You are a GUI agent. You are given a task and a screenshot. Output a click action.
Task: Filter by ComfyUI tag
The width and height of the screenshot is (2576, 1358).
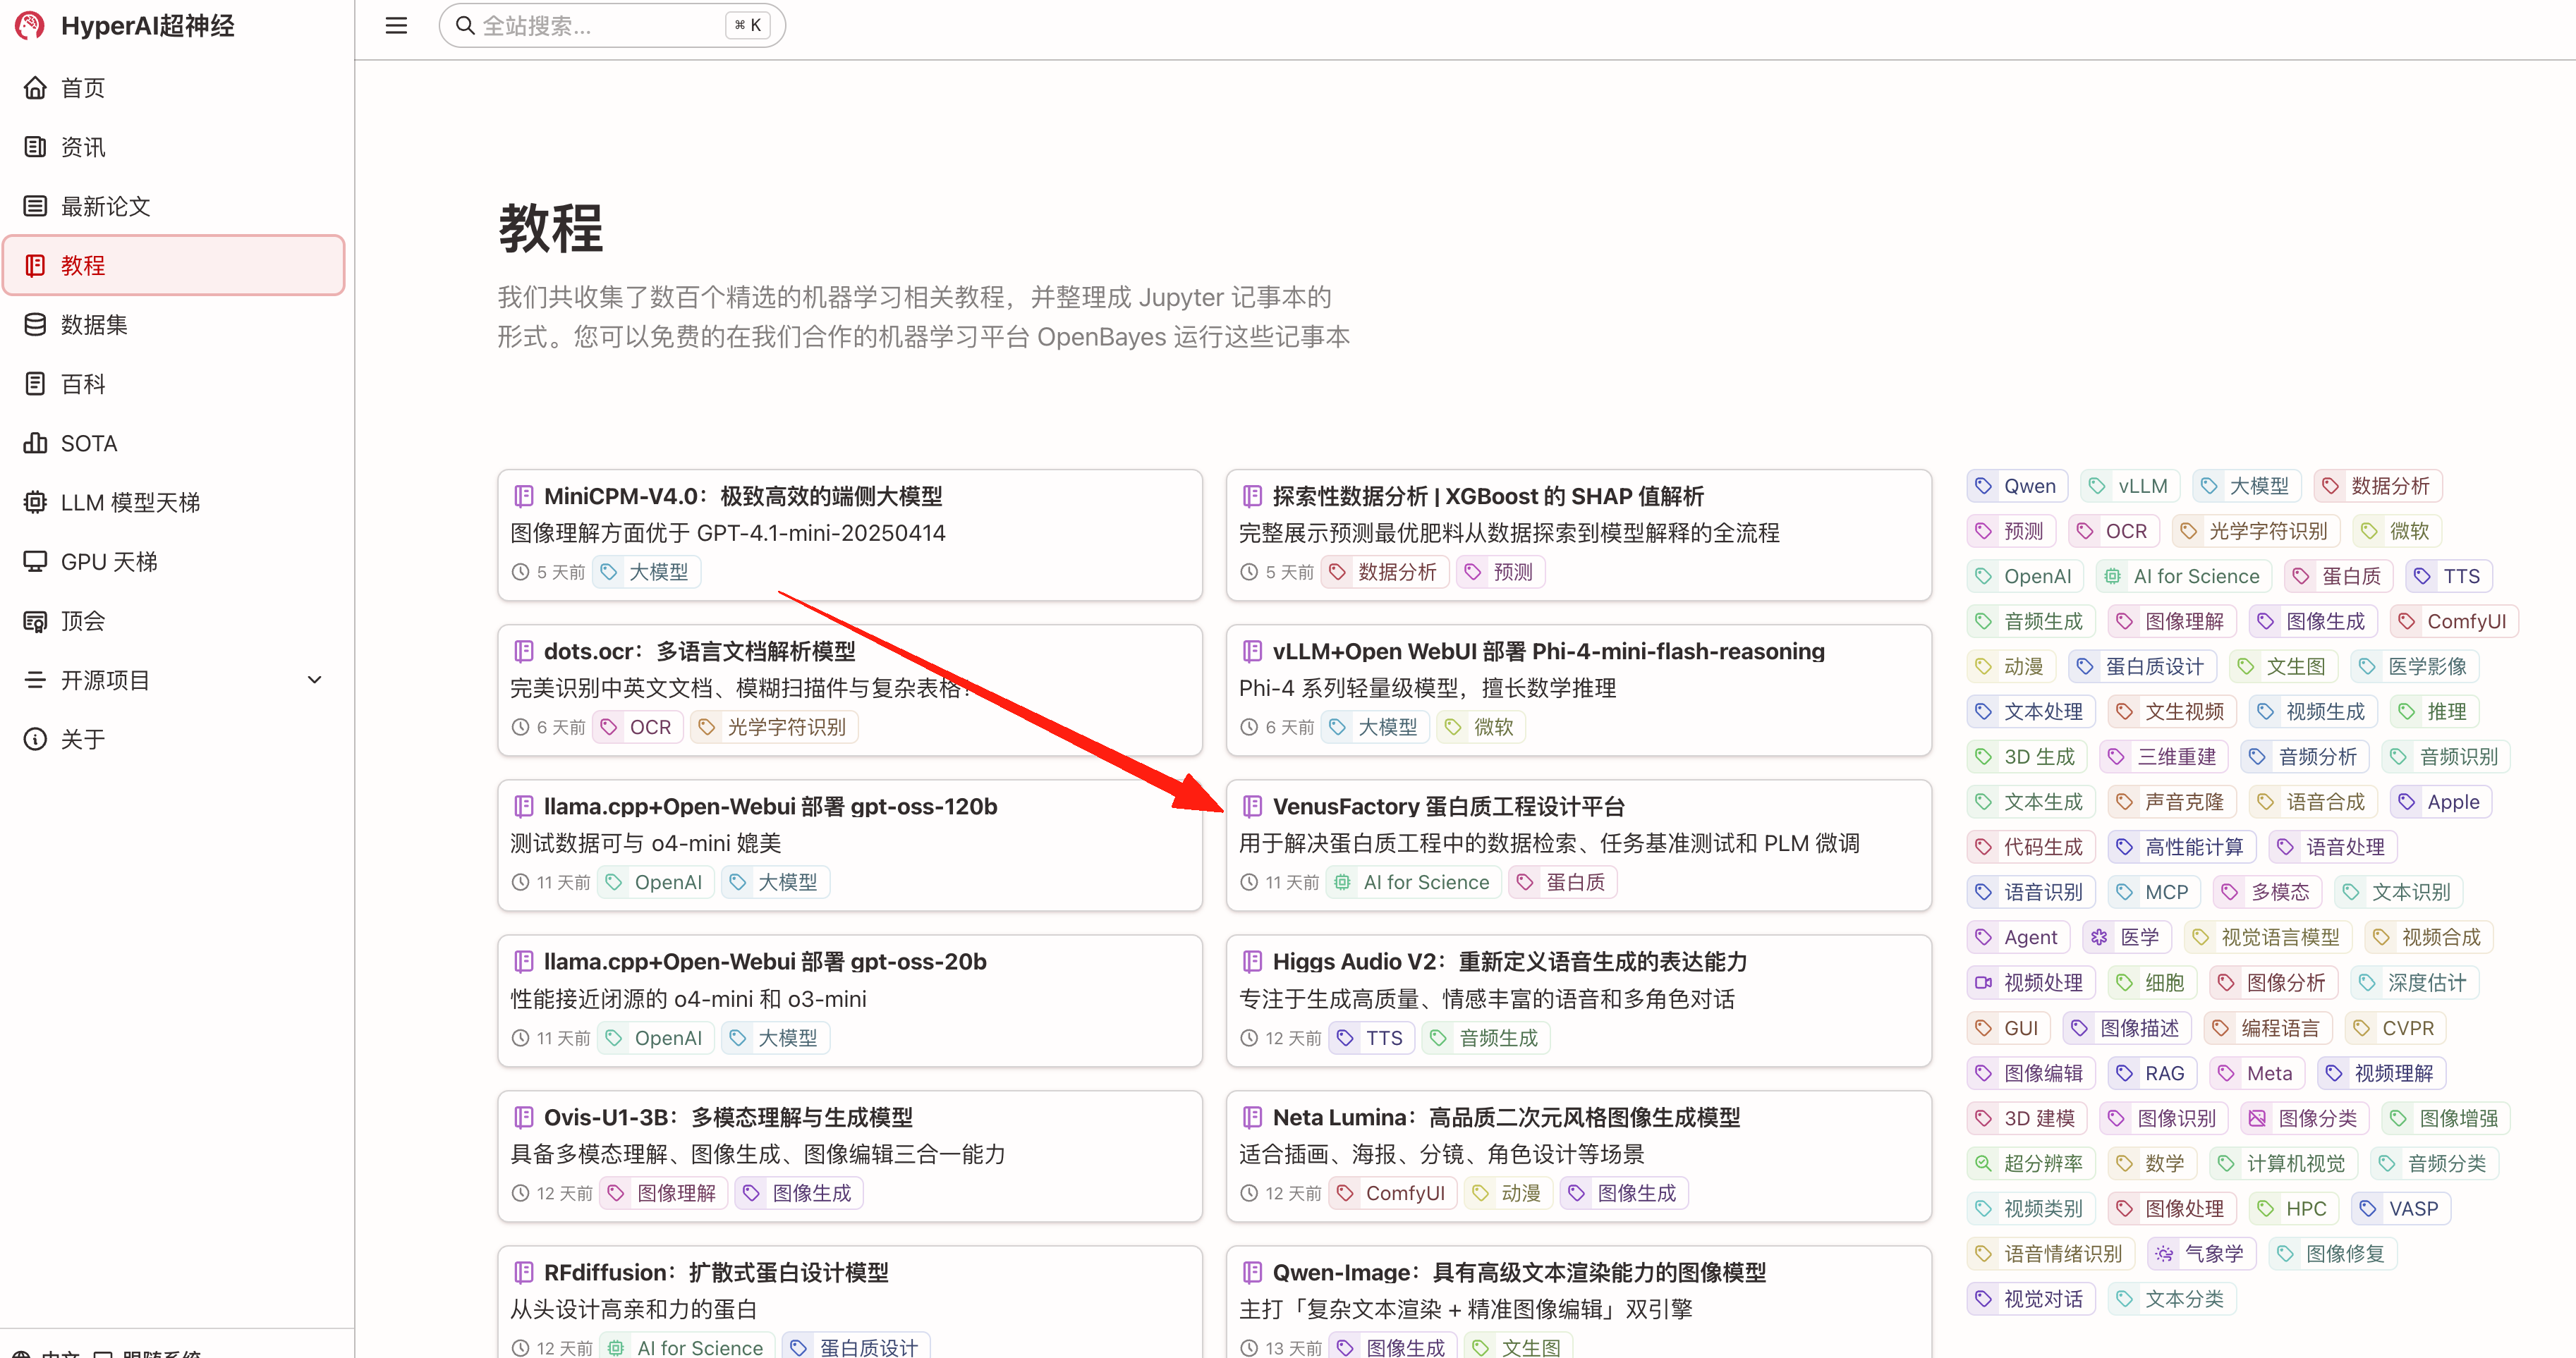click(2453, 622)
